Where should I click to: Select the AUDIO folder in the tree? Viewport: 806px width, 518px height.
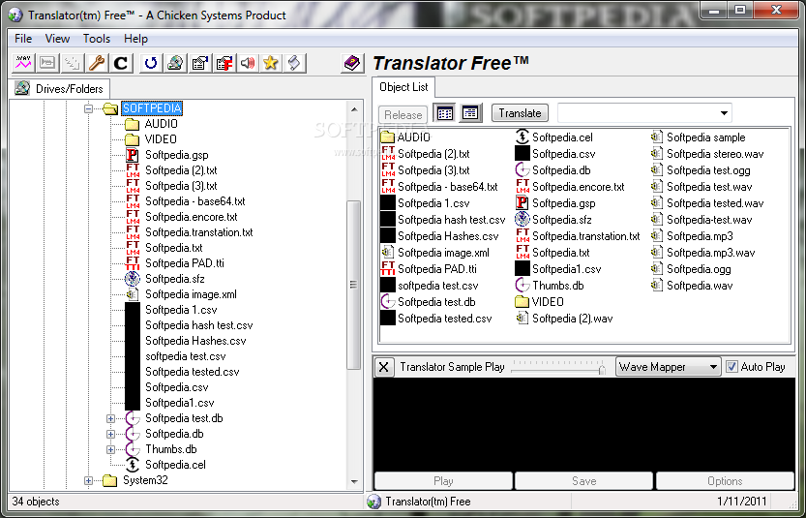pyautogui.click(x=161, y=124)
